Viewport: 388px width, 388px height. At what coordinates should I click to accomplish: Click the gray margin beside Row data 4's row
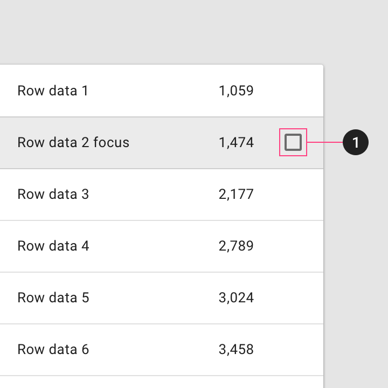(356, 246)
